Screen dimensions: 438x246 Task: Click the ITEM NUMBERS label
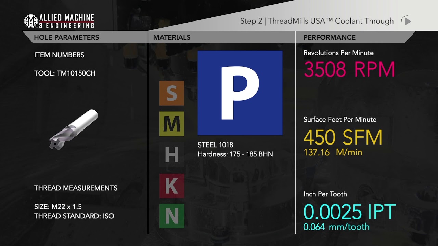pyautogui.click(x=59, y=55)
